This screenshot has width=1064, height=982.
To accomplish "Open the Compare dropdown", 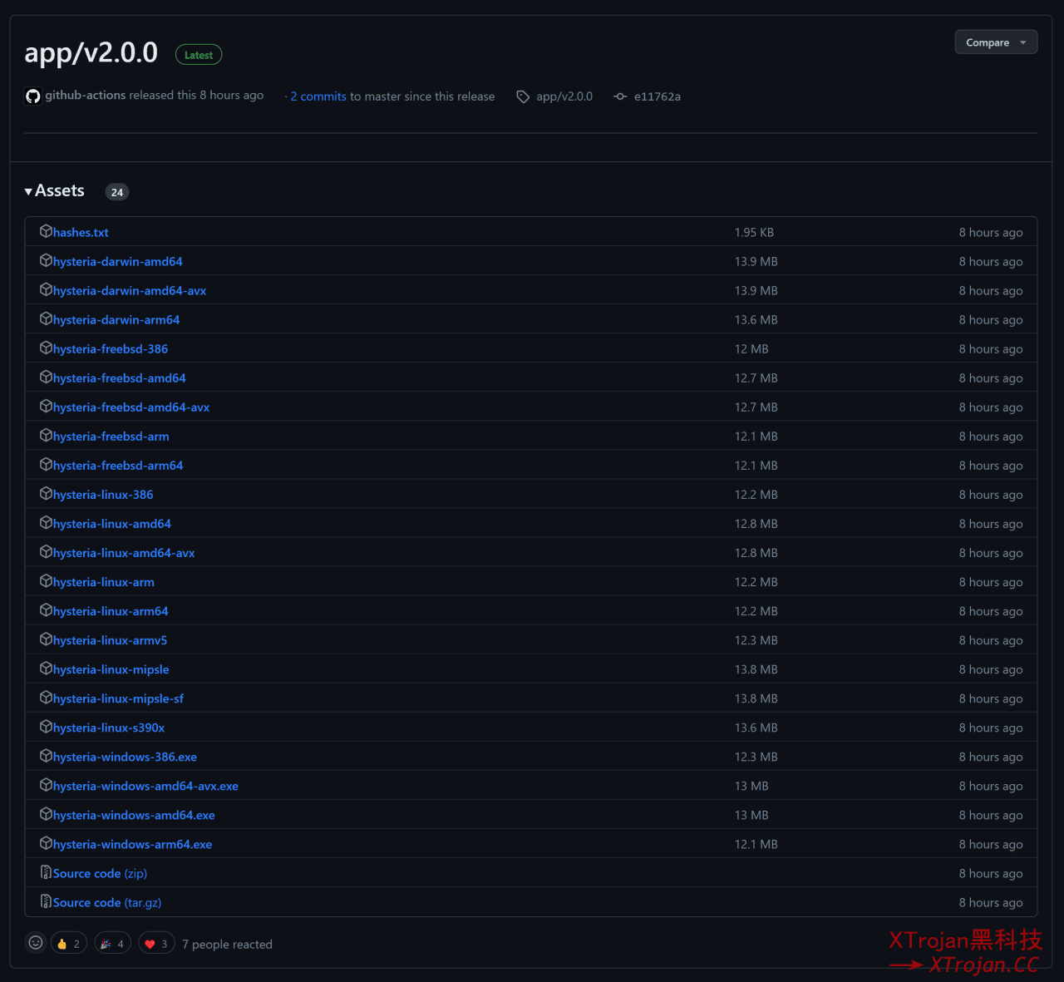I will point(996,42).
